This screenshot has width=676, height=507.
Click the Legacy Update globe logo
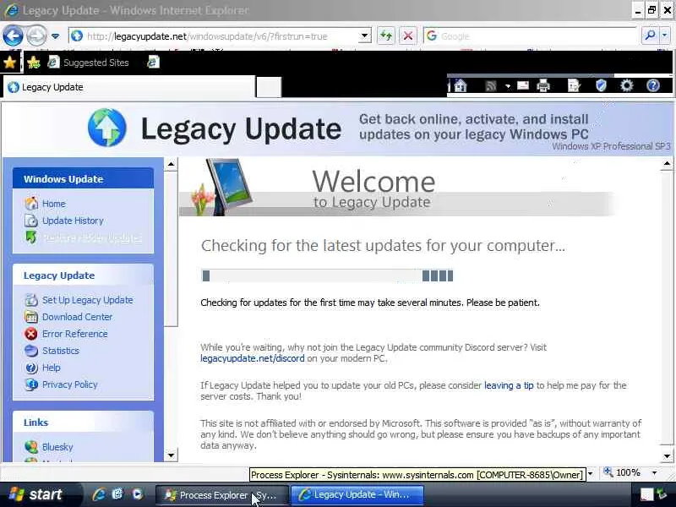107,128
